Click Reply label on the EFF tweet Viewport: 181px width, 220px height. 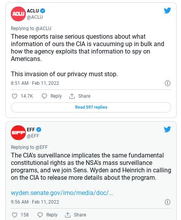[52, 215]
